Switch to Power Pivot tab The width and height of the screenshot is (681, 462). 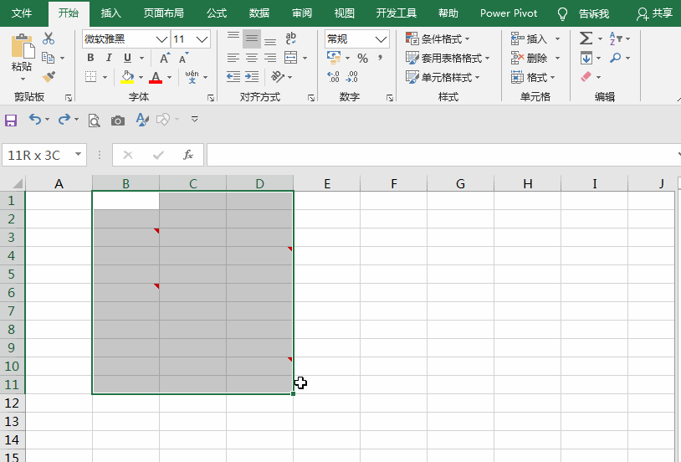click(x=509, y=13)
